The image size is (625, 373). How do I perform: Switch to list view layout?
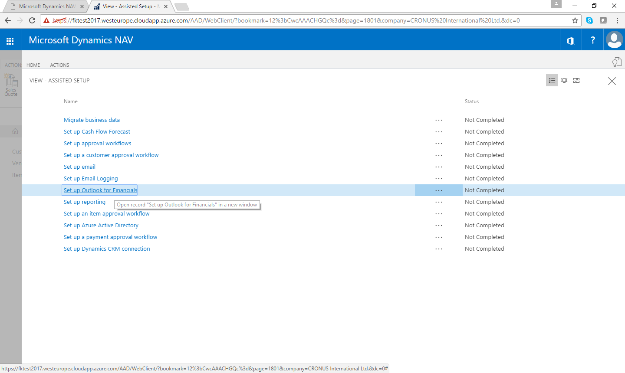[x=552, y=80]
